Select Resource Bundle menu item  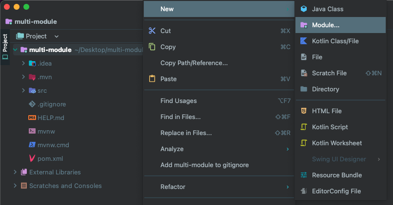tap(340, 175)
